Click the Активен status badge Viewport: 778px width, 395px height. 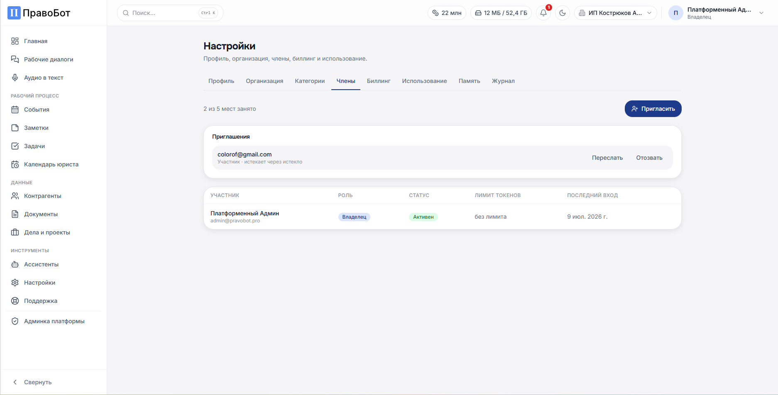(x=423, y=217)
